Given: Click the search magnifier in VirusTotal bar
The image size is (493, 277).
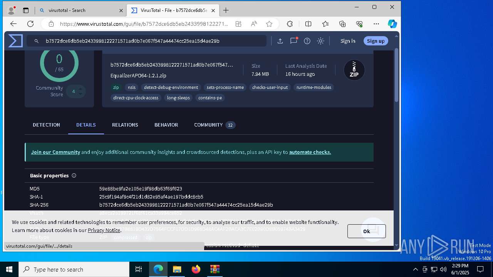Looking at the screenshot, I should 37,41.
